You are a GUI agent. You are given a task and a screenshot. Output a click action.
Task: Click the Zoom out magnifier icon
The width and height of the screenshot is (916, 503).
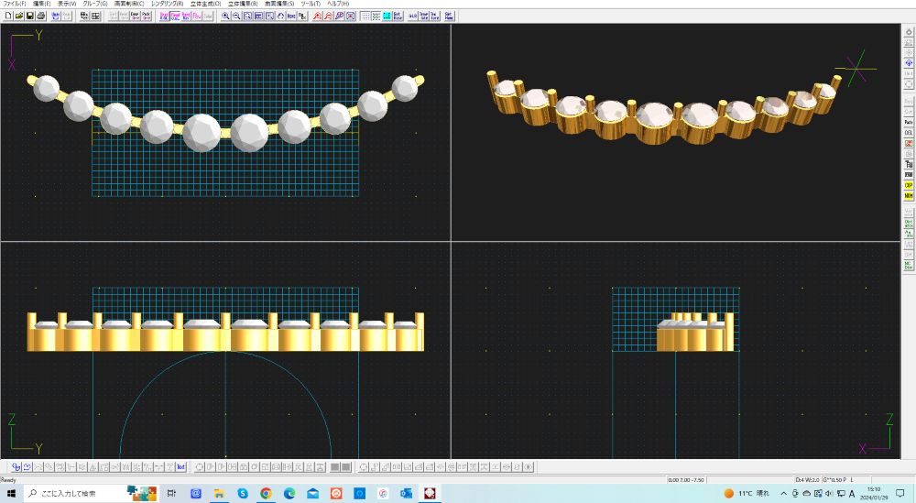(x=236, y=16)
